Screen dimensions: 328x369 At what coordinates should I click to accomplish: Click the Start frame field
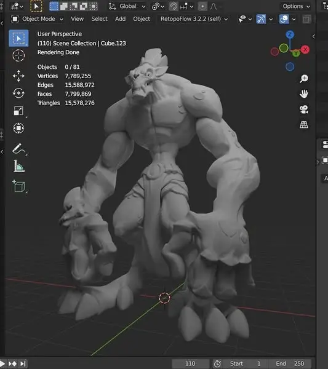tap(246, 363)
